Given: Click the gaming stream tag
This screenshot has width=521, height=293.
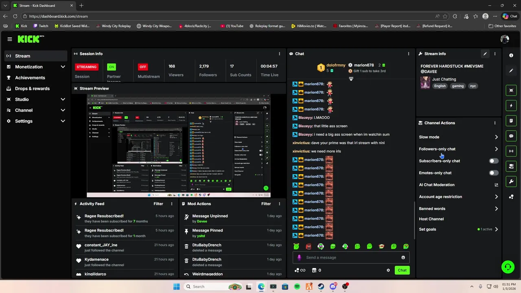Looking at the screenshot, I should [458, 86].
